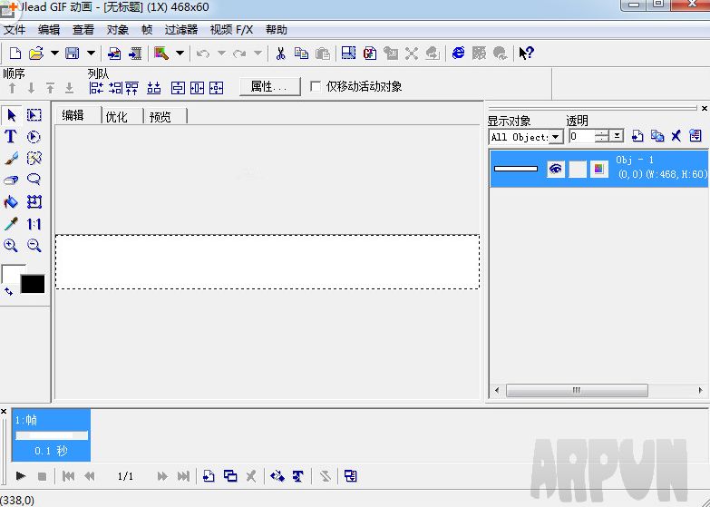Screen dimensions: 710x507
Task: Toggle visibility eye of Obj - 1
Action: point(555,169)
